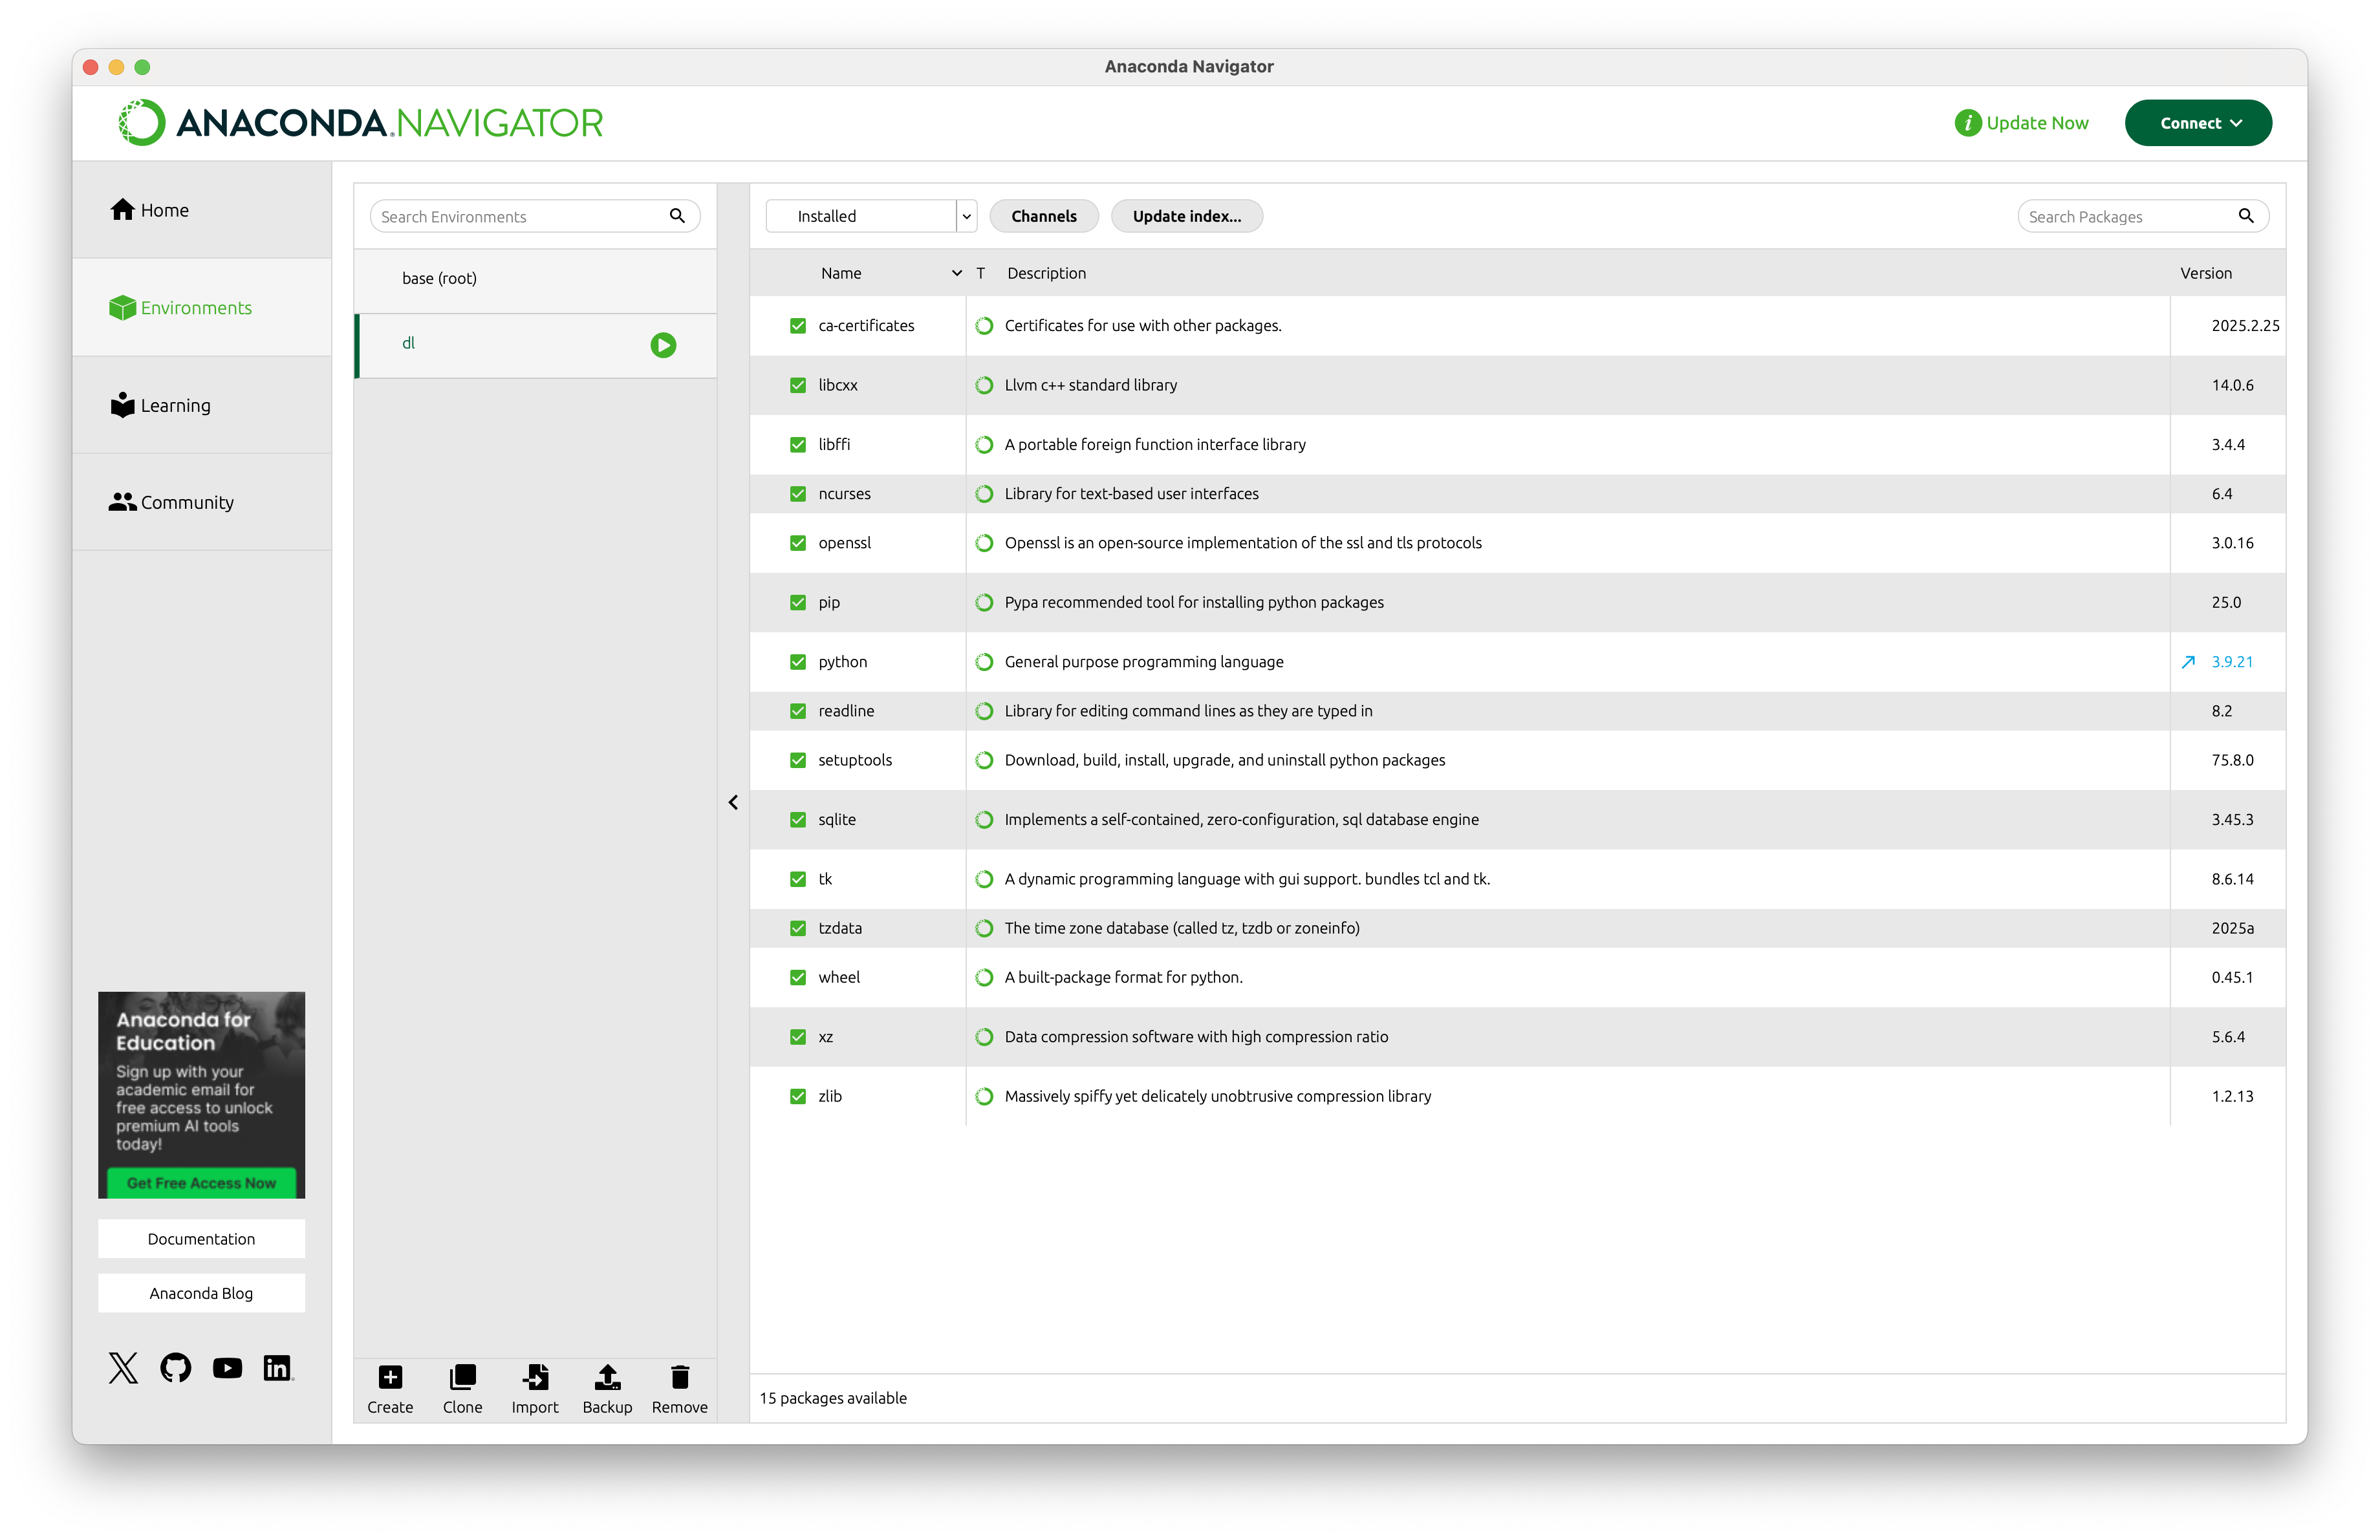Click the Import environment icon

click(535, 1376)
